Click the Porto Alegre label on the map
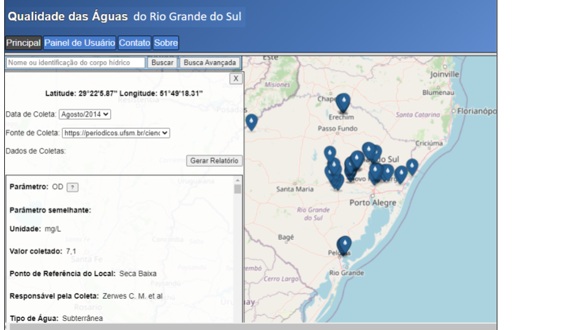Screen dimensions: 588x330 click(373, 203)
